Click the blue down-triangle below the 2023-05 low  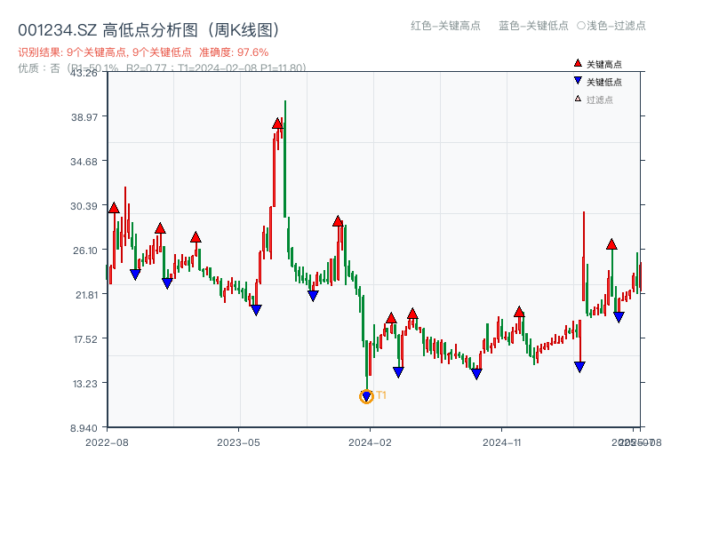(256, 309)
